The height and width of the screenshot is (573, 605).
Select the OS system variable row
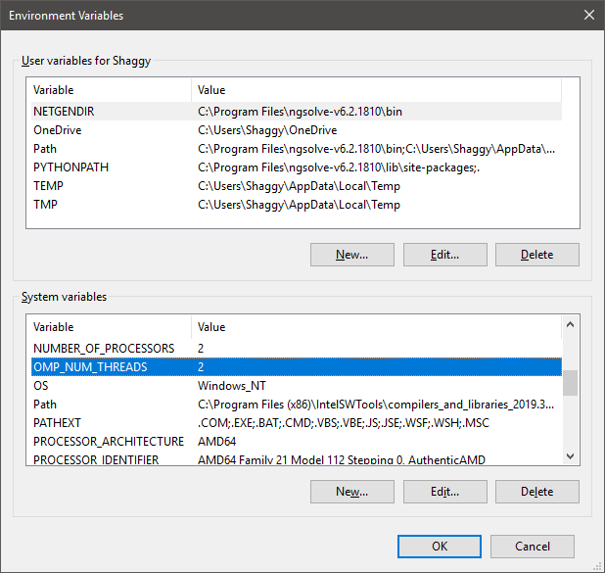click(297, 385)
